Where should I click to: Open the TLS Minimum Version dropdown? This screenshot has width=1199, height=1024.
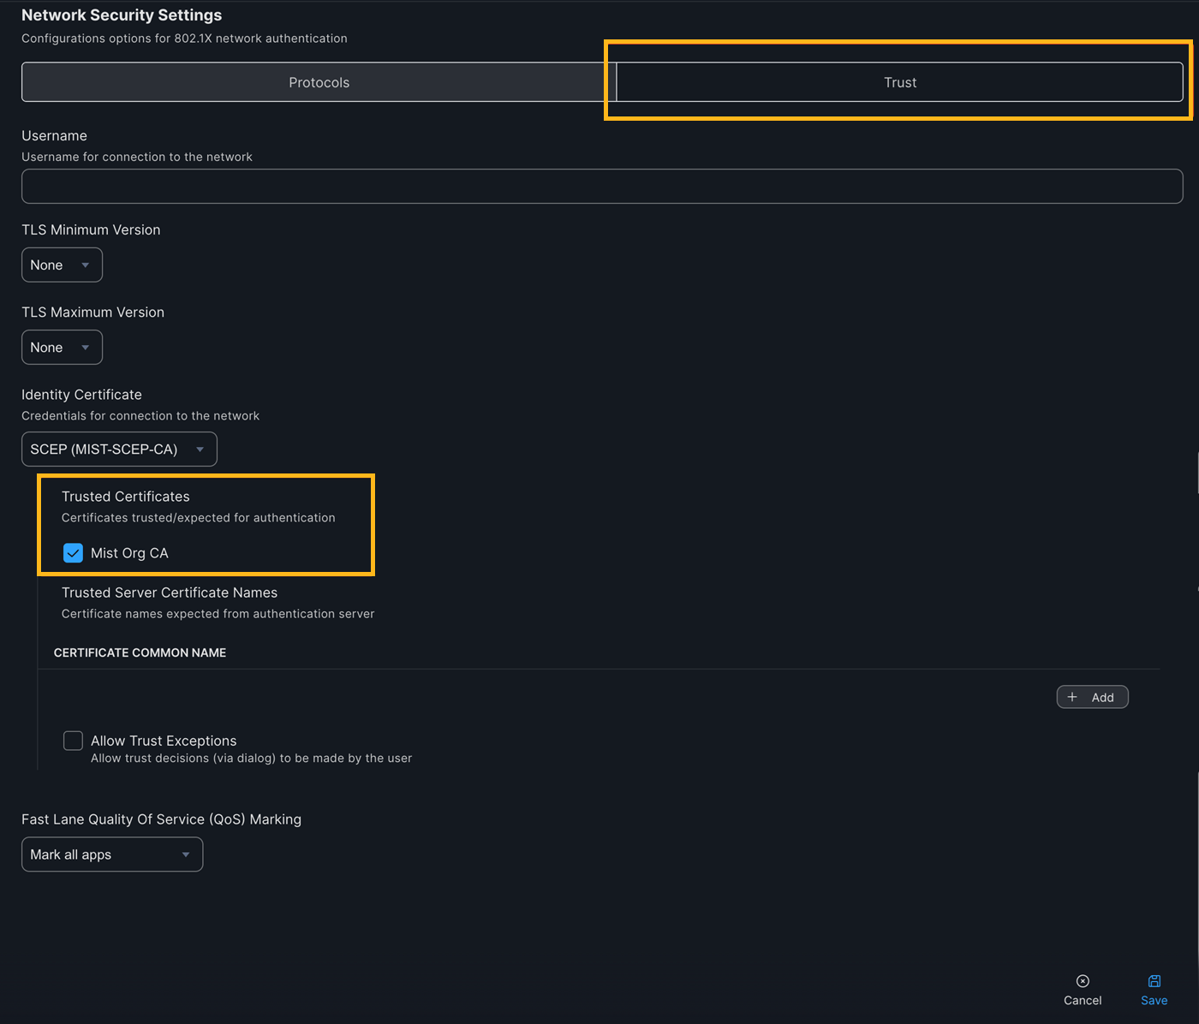pyautogui.click(x=62, y=265)
